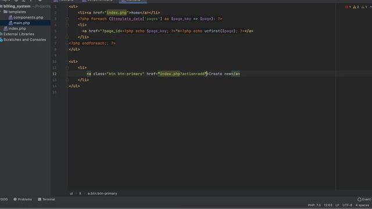Collapse the templates folder arrow
The width and height of the screenshot is (372, 209).
(1, 12)
